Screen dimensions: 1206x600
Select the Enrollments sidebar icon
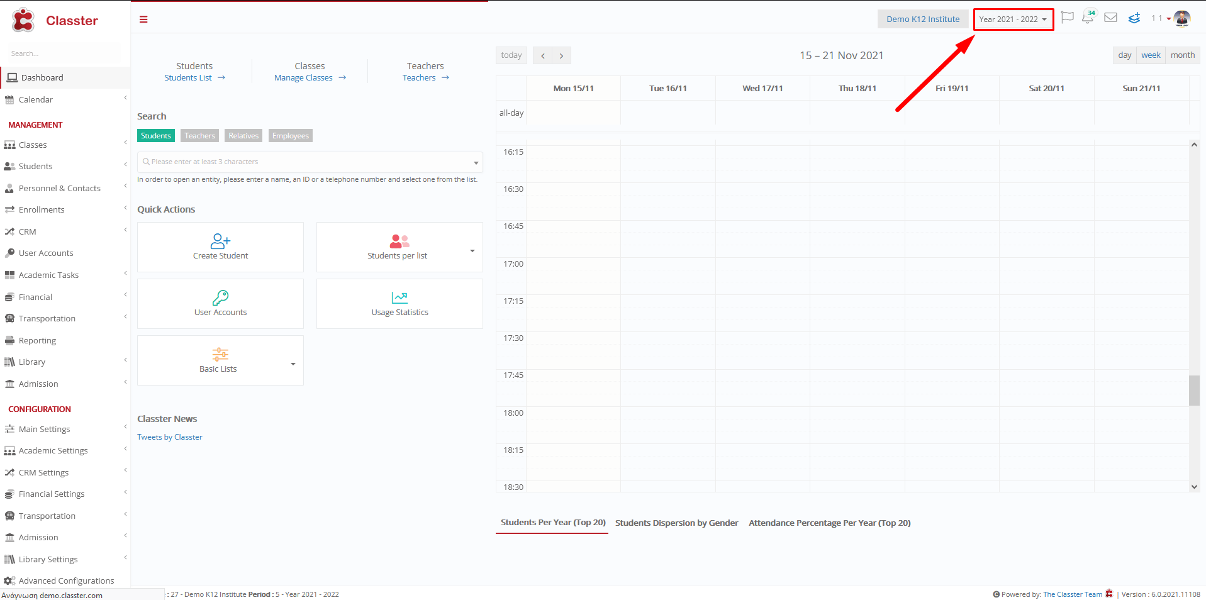click(9, 209)
